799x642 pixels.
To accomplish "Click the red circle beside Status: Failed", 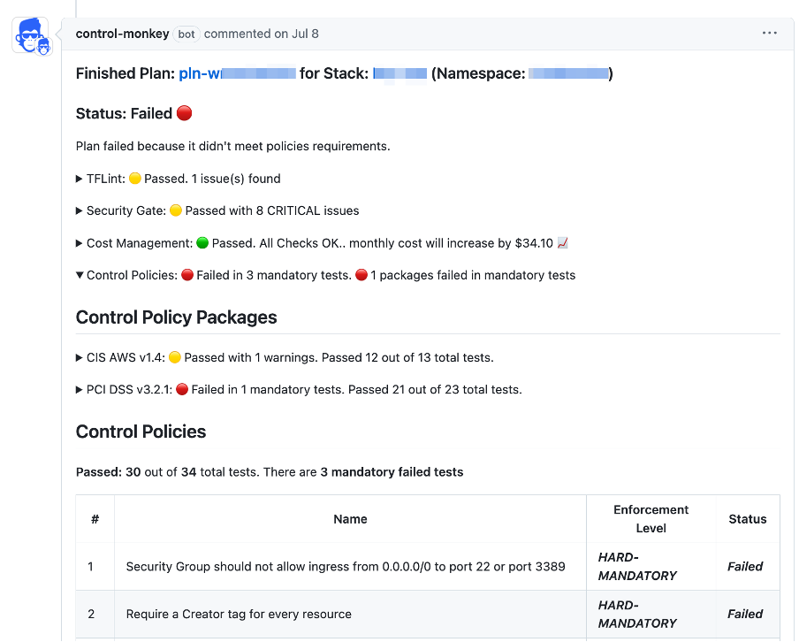I will [x=185, y=113].
